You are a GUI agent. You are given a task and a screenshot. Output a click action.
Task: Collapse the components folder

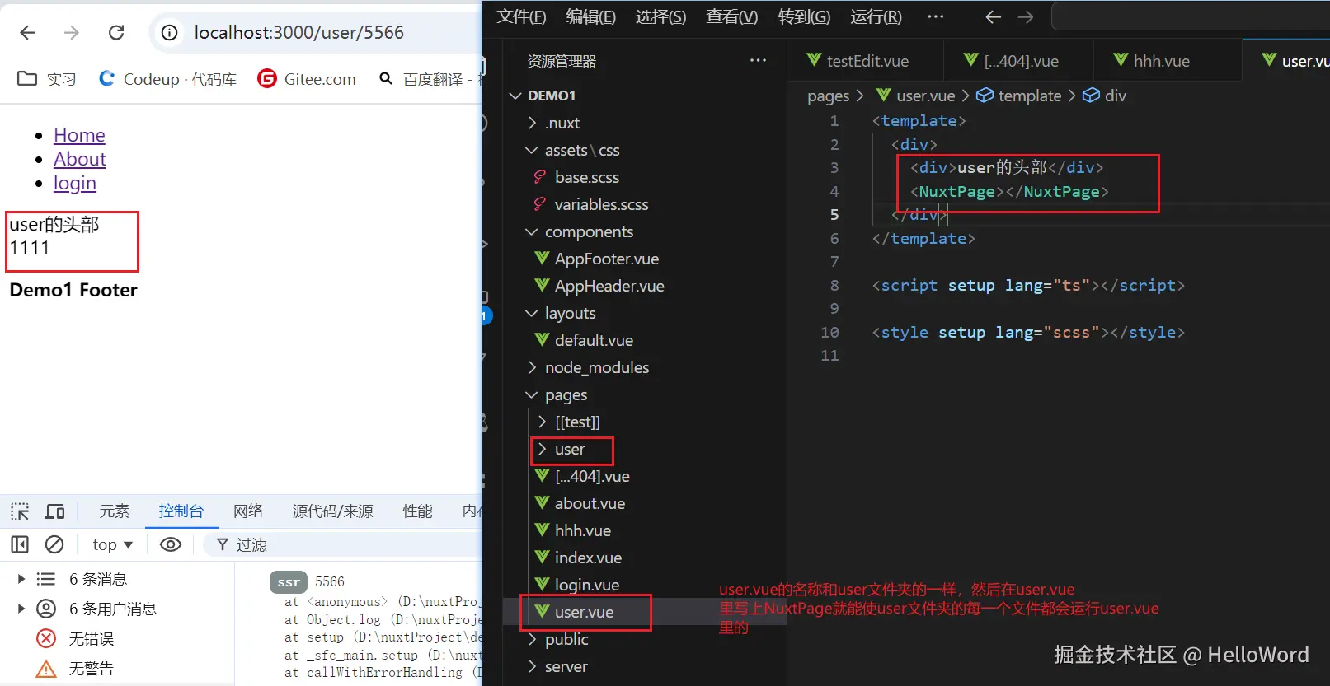(643, 231)
